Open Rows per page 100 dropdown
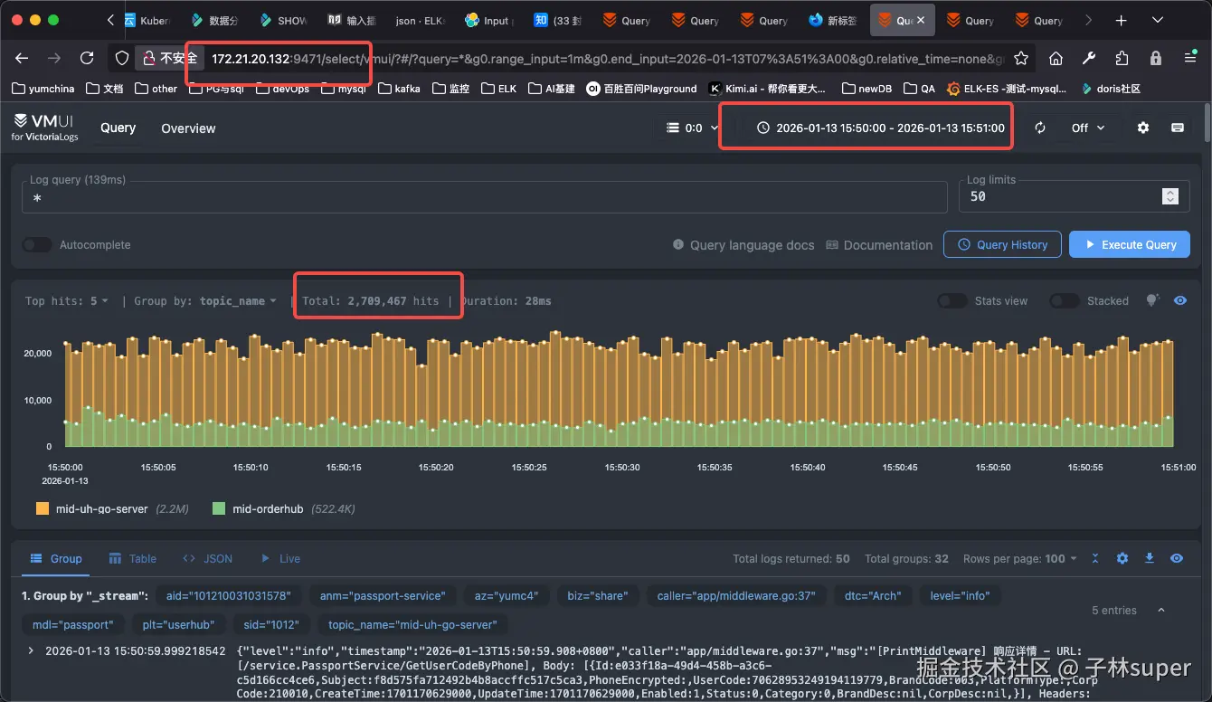 pyautogui.click(x=1020, y=558)
